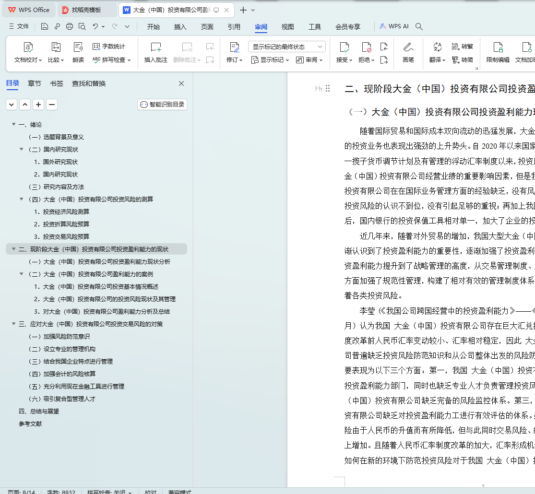Open the 显示标记的最终状态 dropdown
Image resolution: width=535 pixels, height=494 pixels.
[x=287, y=47]
